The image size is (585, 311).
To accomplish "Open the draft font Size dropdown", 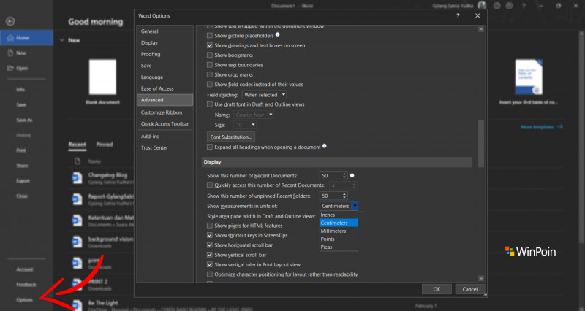I will click(x=245, y=125).
